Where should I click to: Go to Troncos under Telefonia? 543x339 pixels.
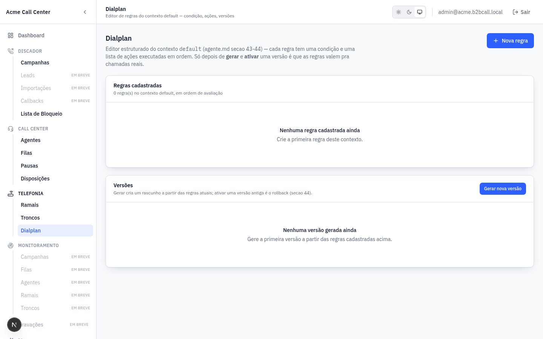click(30, 218)
